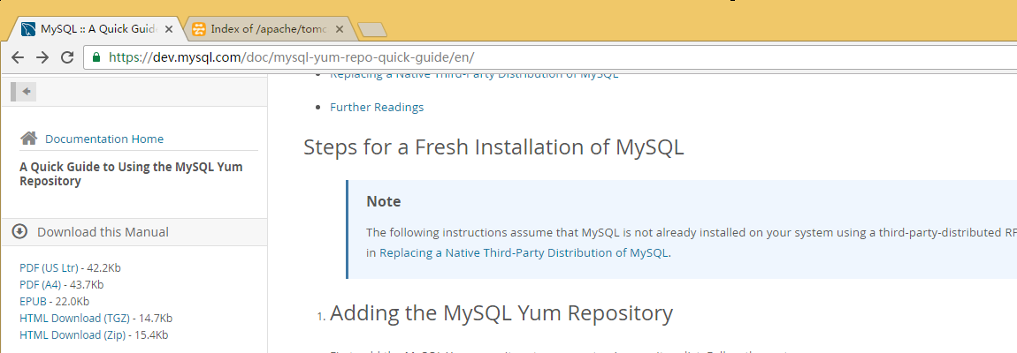Click the green secure padlock icon
Image resolution: width=1017 pixels, height=353 pixels.
coord(96,57)
